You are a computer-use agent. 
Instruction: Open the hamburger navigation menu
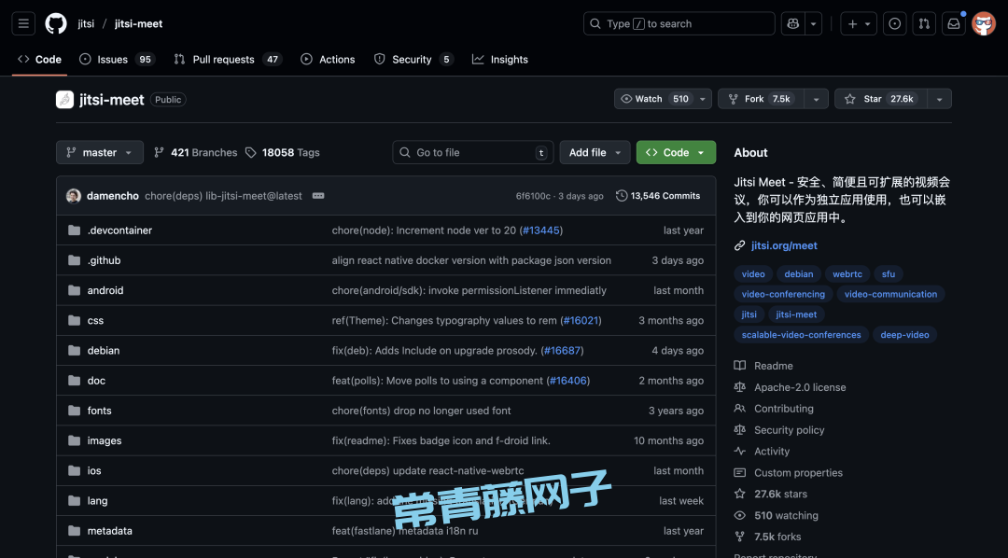[x=24, y=23]
